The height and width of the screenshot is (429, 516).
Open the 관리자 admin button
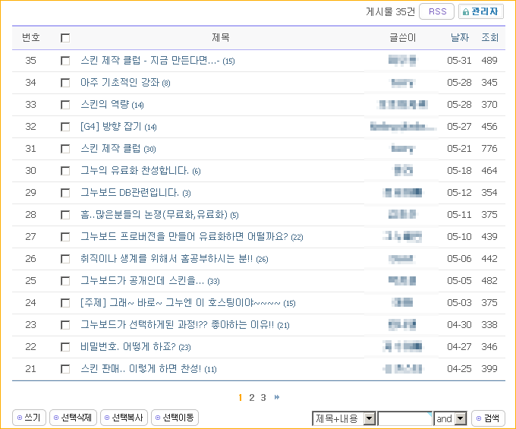coord(480,11)
